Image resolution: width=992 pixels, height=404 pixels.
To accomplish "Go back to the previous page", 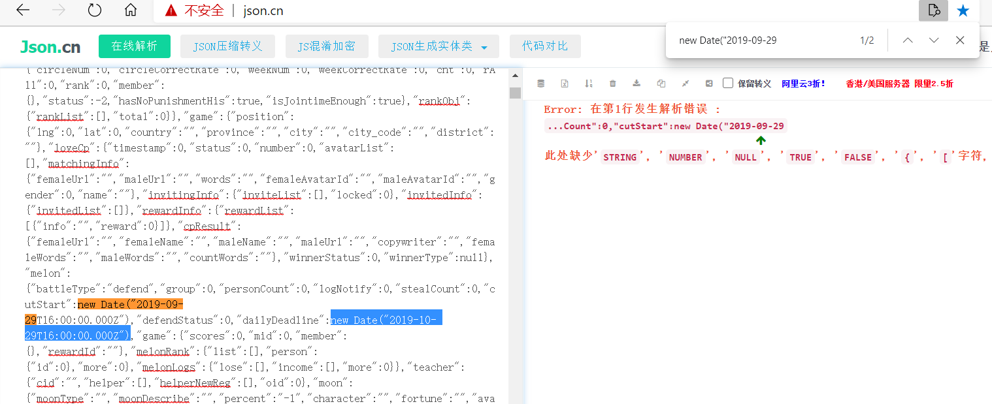I will tap(23, 10).
